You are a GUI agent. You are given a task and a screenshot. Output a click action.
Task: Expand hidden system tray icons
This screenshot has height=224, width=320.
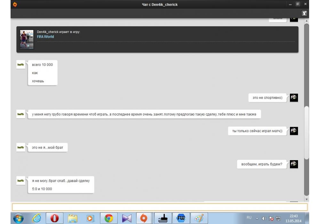pyautogui.click(x=257, y=219)
